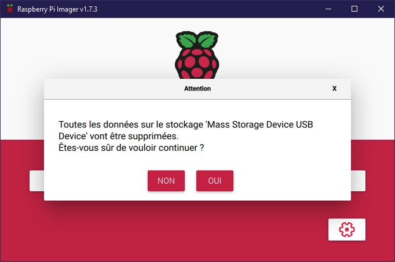
Task: Click the NON button to cancel
Action: [166, 181]
